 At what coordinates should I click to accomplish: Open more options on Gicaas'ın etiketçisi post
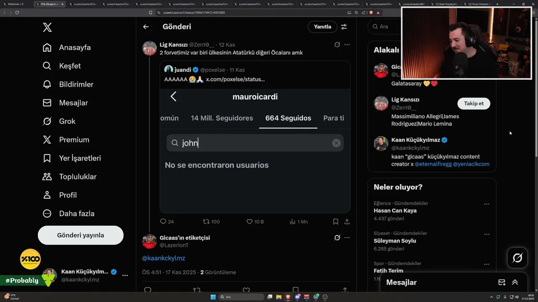(347, 238)
